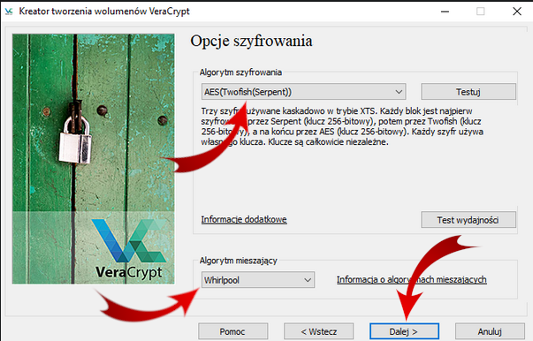Screen dimensions: 533x341
Task: Open the Informacje dodatkowe link
Action: point(244,219)
